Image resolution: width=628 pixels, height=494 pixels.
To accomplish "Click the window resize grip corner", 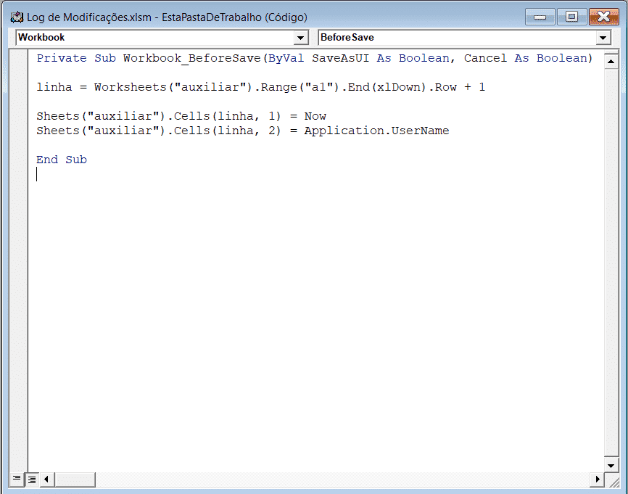I will (613, 479).
